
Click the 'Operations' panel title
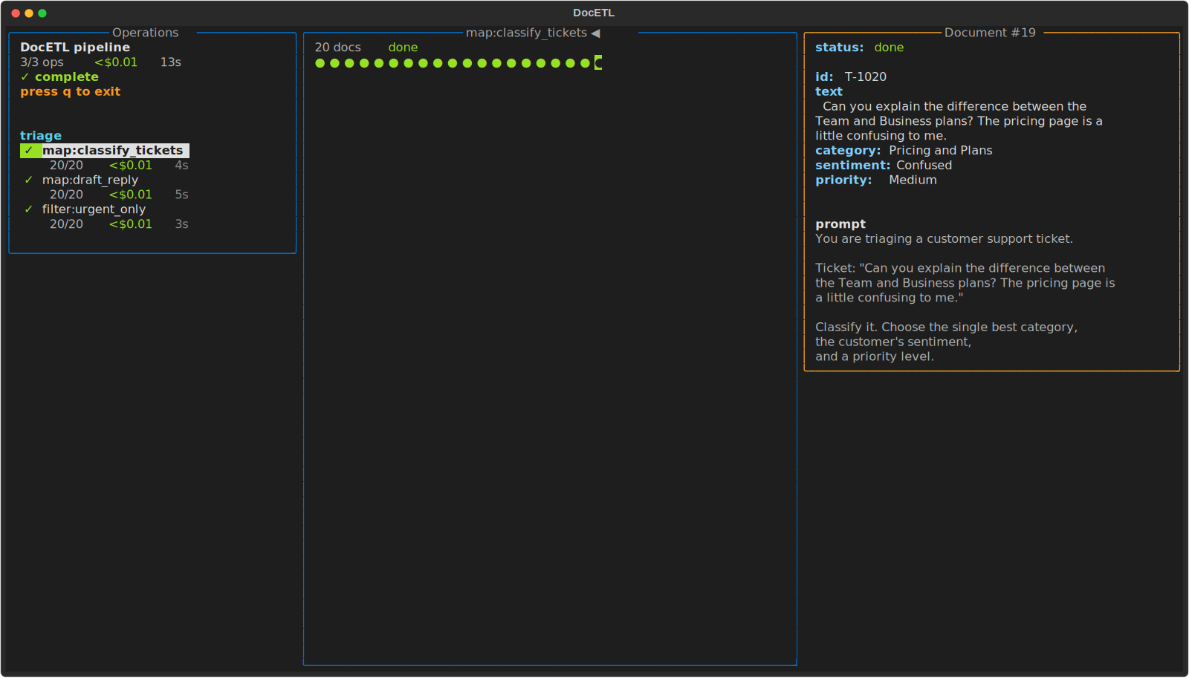146,33
